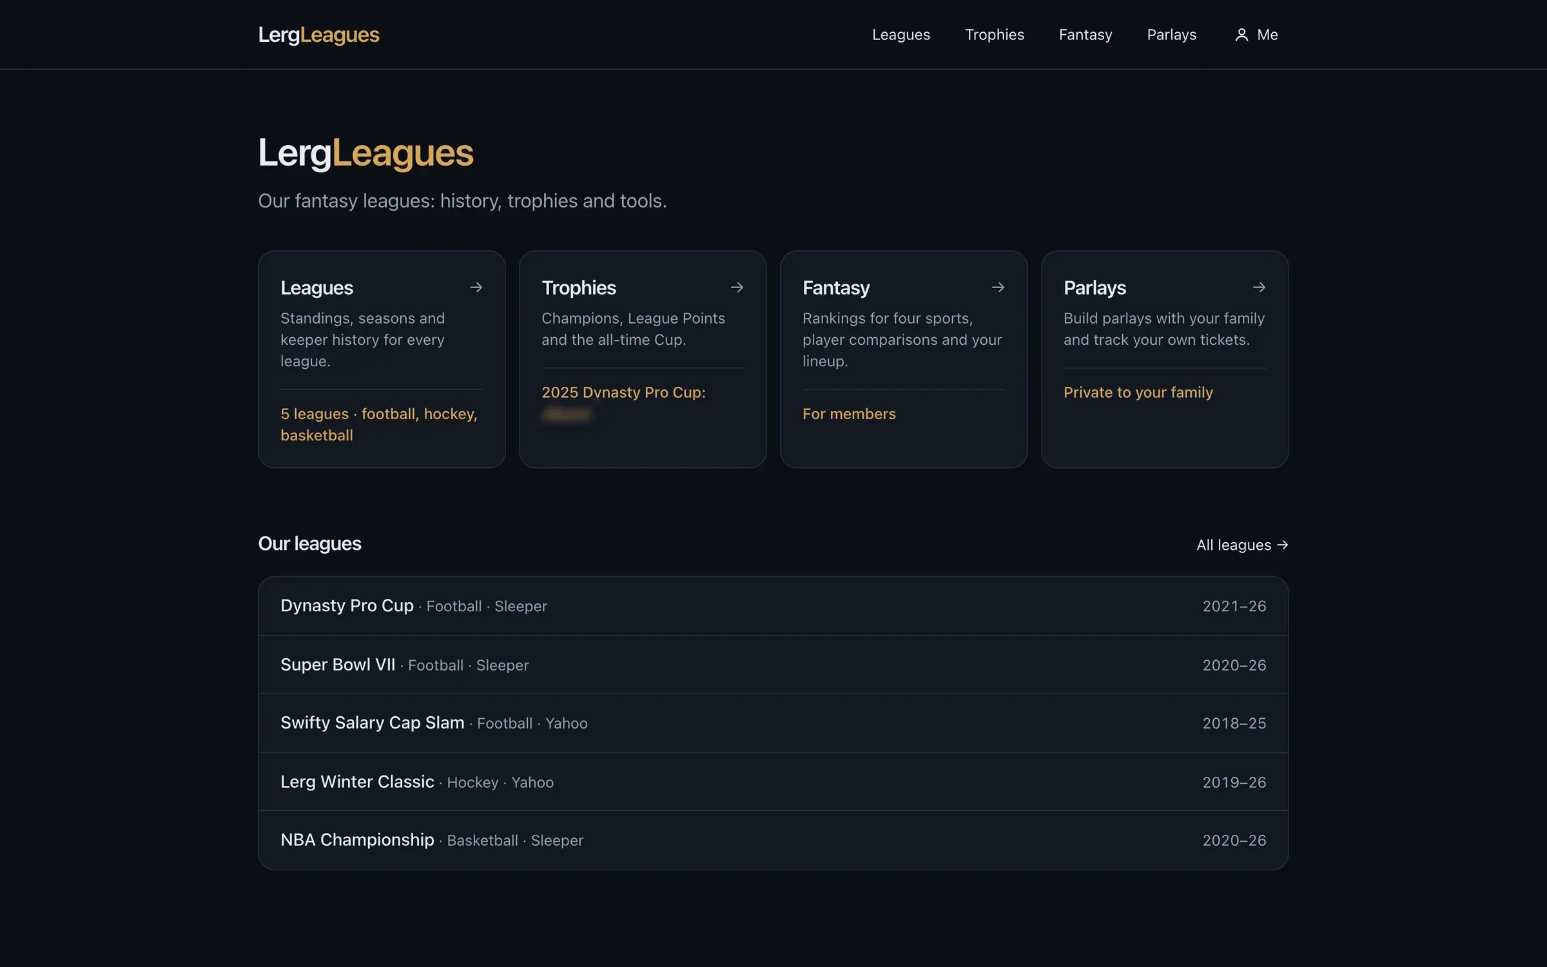Image resolution: width=1547 pixels, height=967 pixels.
Task: Select the Lerg Winter Classic row
Action: pyautogui.click(x=773, y=782)
